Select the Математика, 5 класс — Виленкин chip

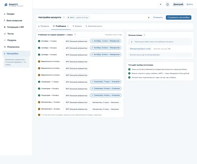tap(106, 102)
